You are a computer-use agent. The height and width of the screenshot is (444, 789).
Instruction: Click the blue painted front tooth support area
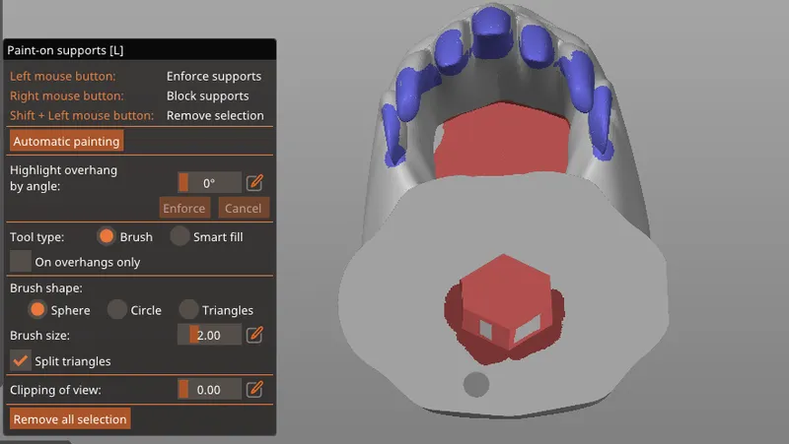pyautogui.click(x=491, y=32)
